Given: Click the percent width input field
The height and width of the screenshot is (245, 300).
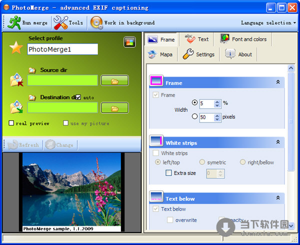Looking at the screenshot, I should click(207, 104).
